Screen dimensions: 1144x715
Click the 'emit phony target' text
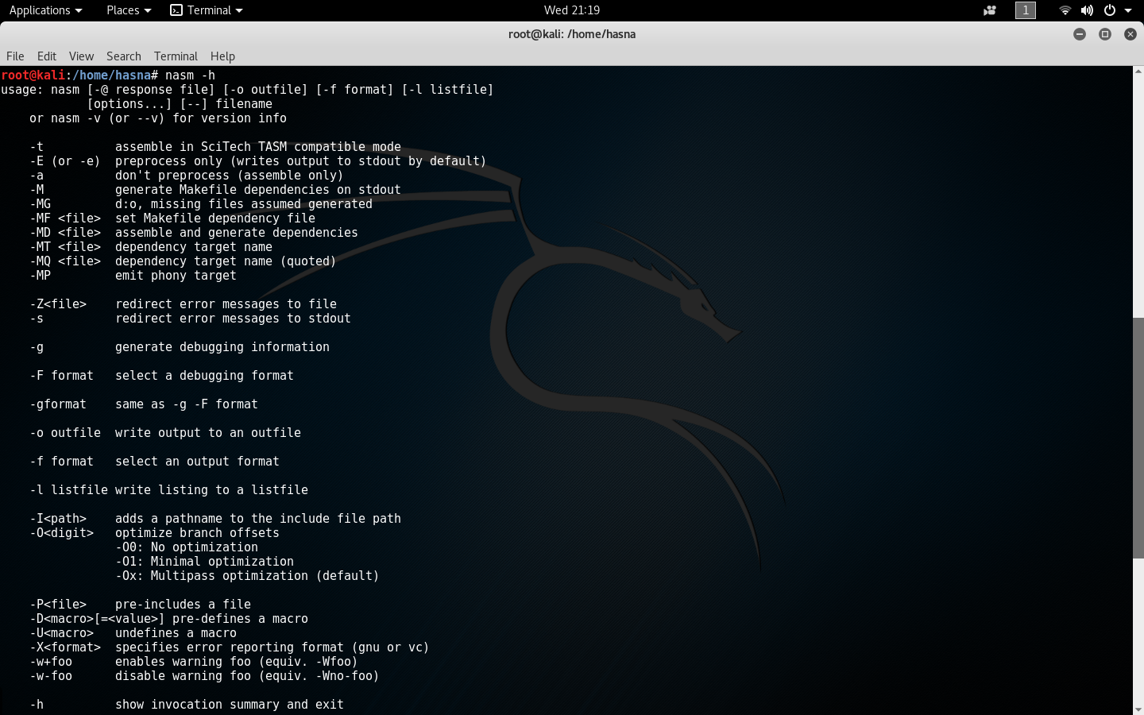[176, 276]
